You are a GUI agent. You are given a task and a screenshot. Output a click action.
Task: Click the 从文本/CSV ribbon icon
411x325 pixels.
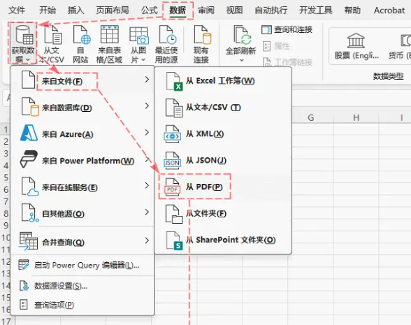tap(52, 44)
